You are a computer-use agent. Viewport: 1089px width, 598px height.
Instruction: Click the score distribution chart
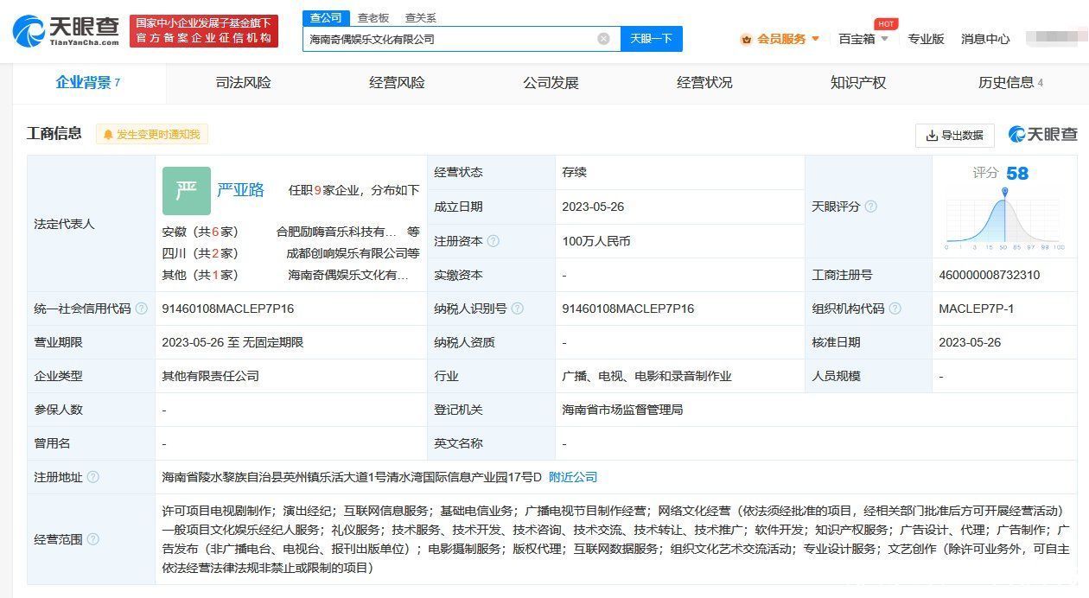(1005, 219)
